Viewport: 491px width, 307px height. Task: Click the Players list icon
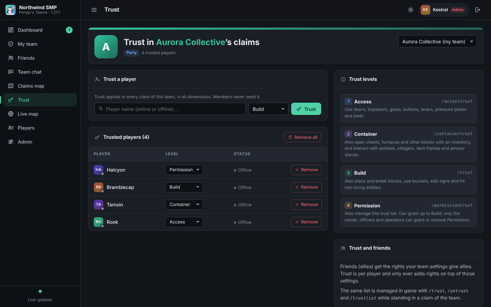coord(11,128)
